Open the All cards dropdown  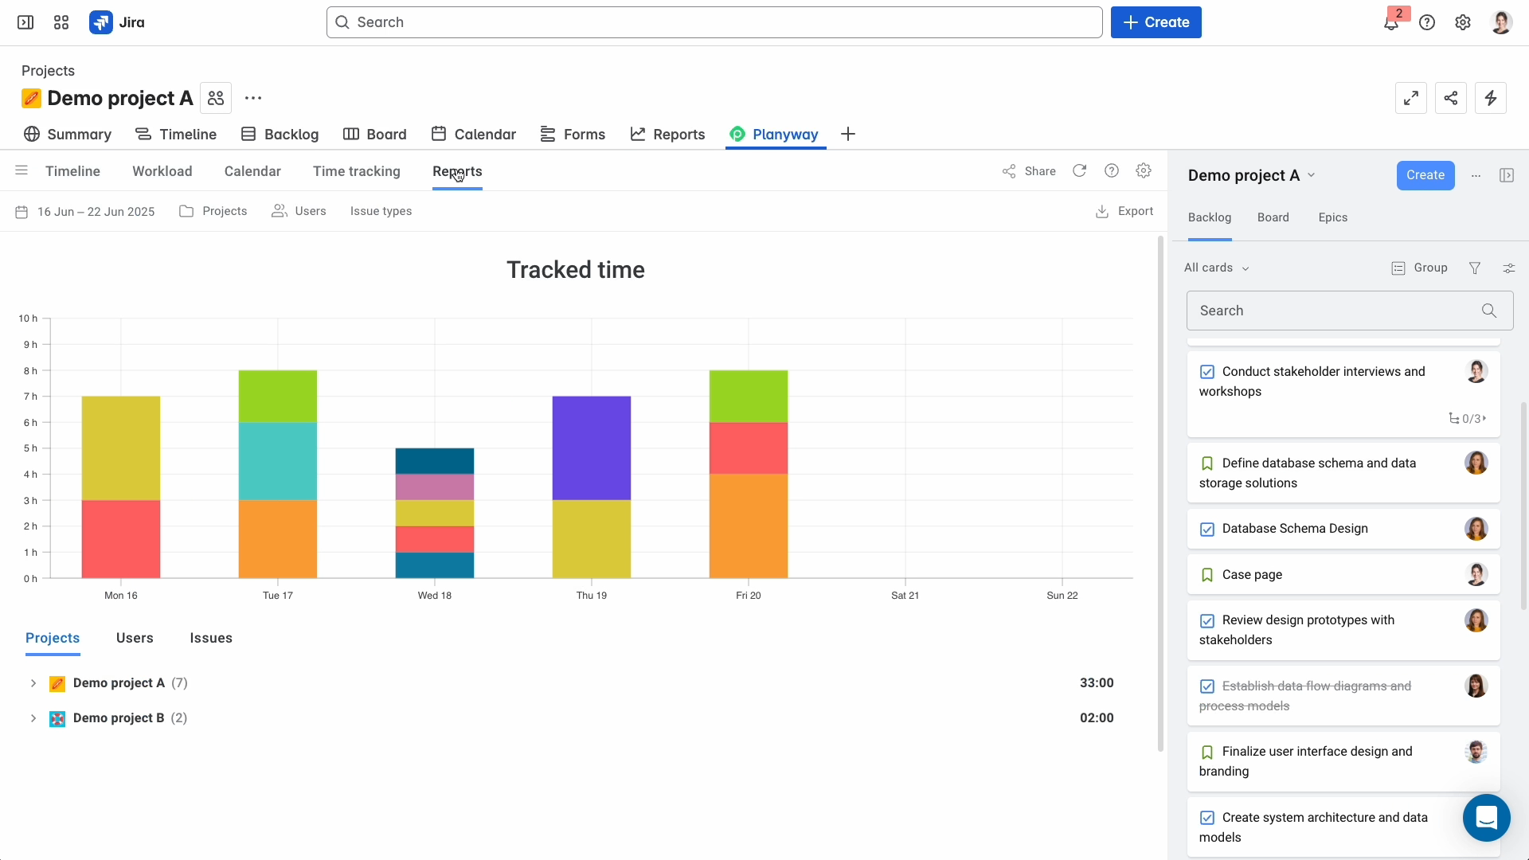[1216, 268]
